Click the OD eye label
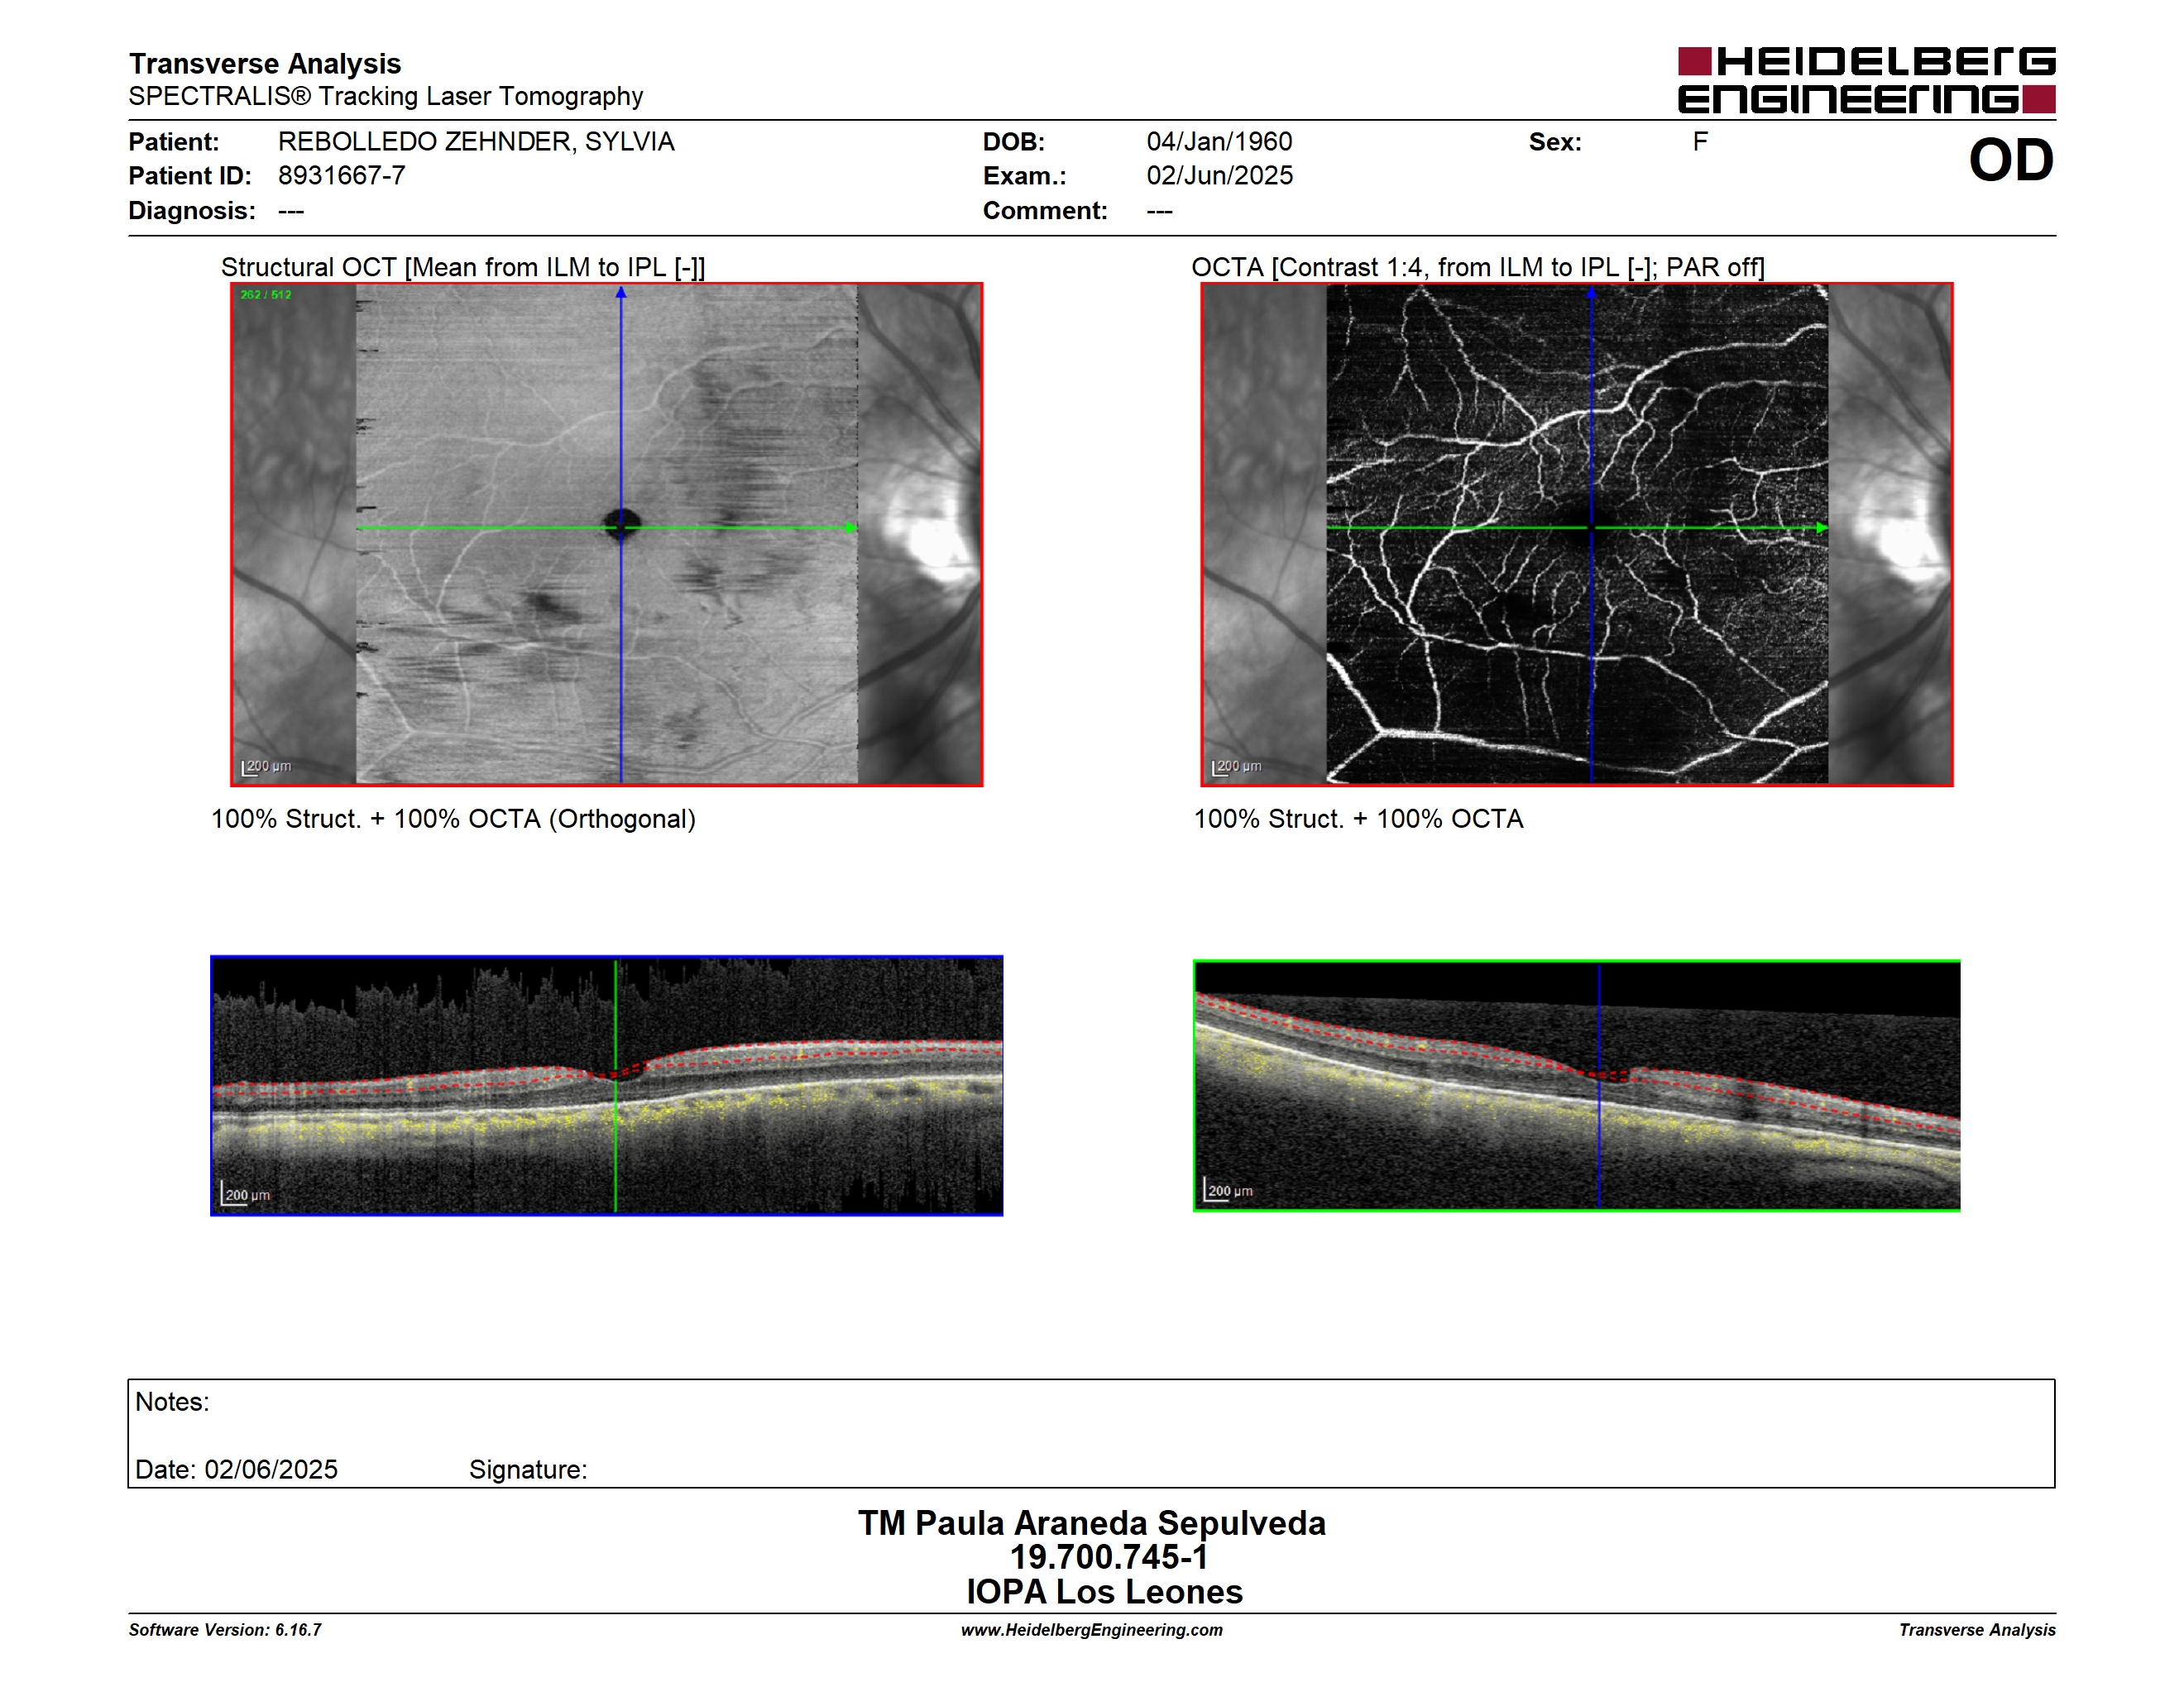The image size is (2184, 1687). 2010,160
